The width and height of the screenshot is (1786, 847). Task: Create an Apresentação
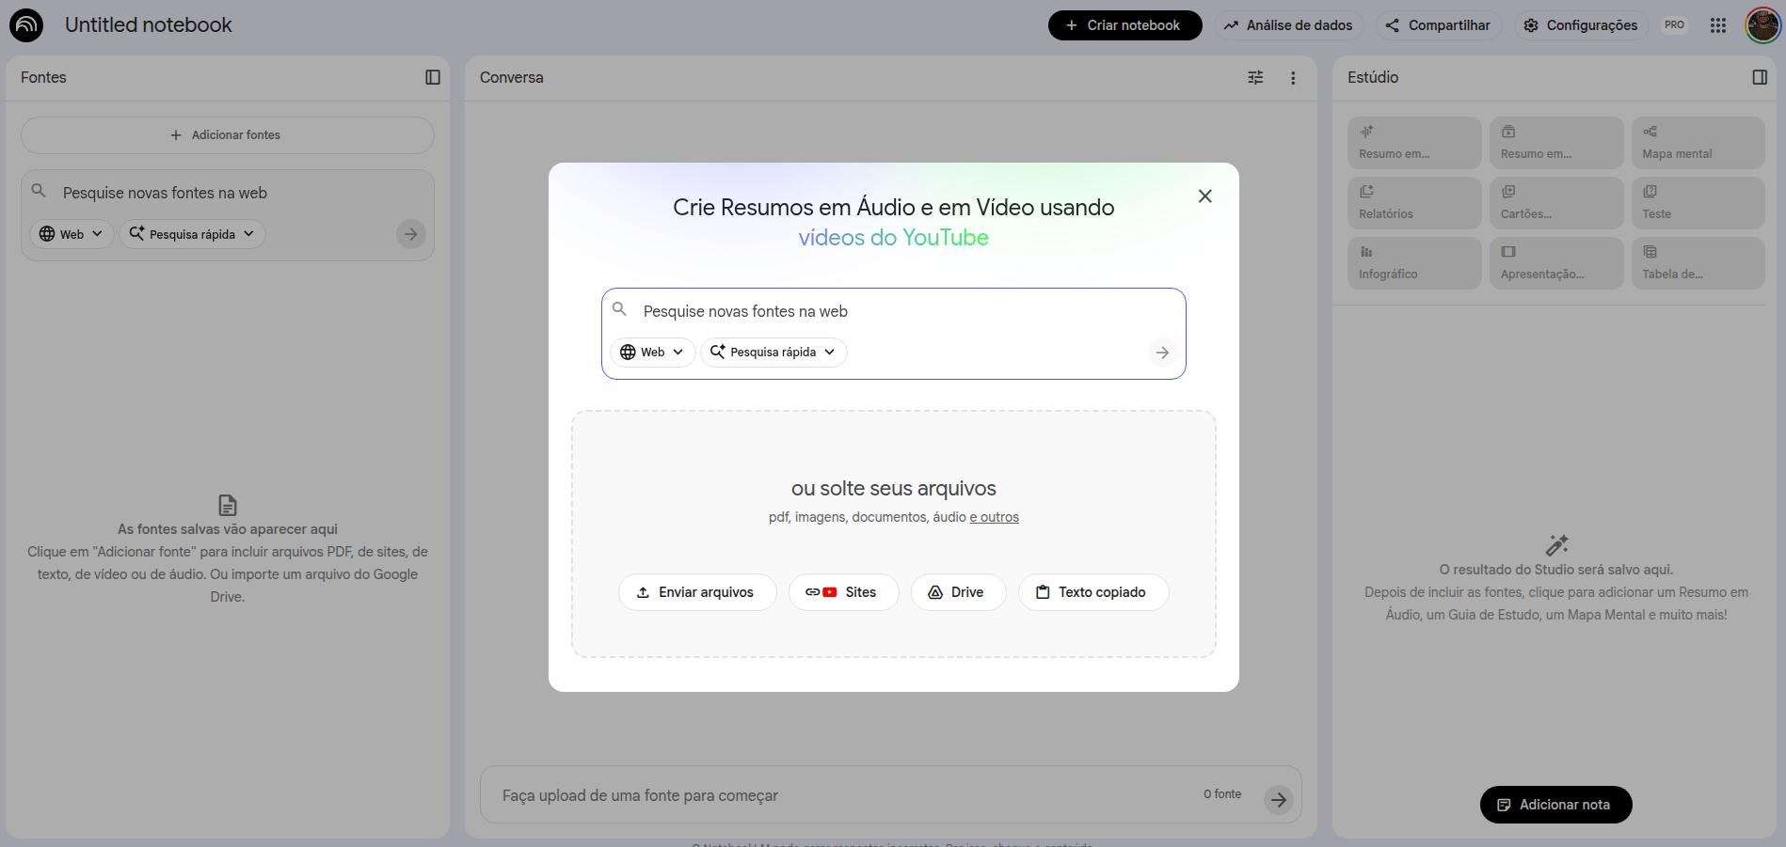(x=1555, y=263)
